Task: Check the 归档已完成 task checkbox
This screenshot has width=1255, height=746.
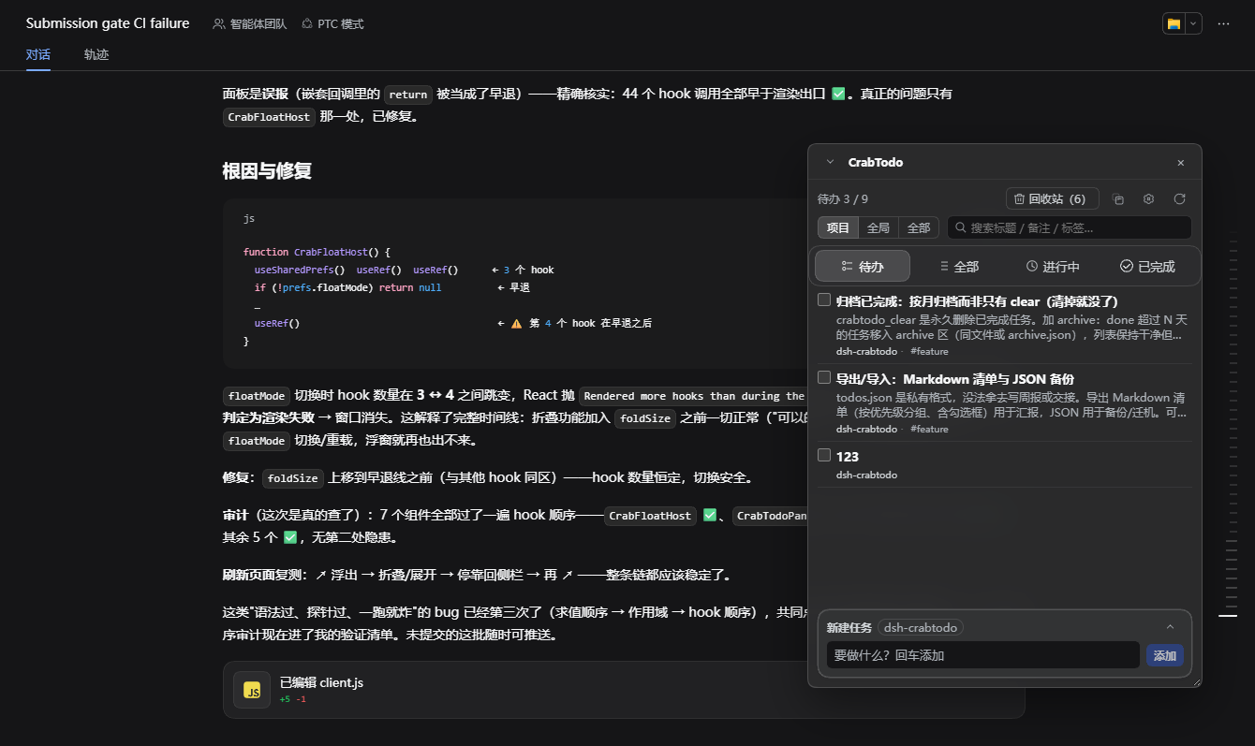Action: [824, 300]
